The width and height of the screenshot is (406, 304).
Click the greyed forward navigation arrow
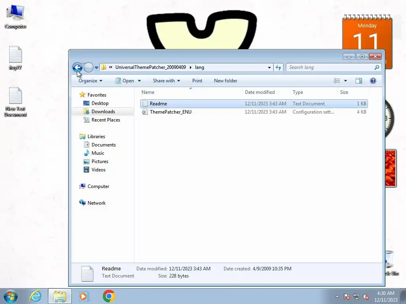[88, 67]
